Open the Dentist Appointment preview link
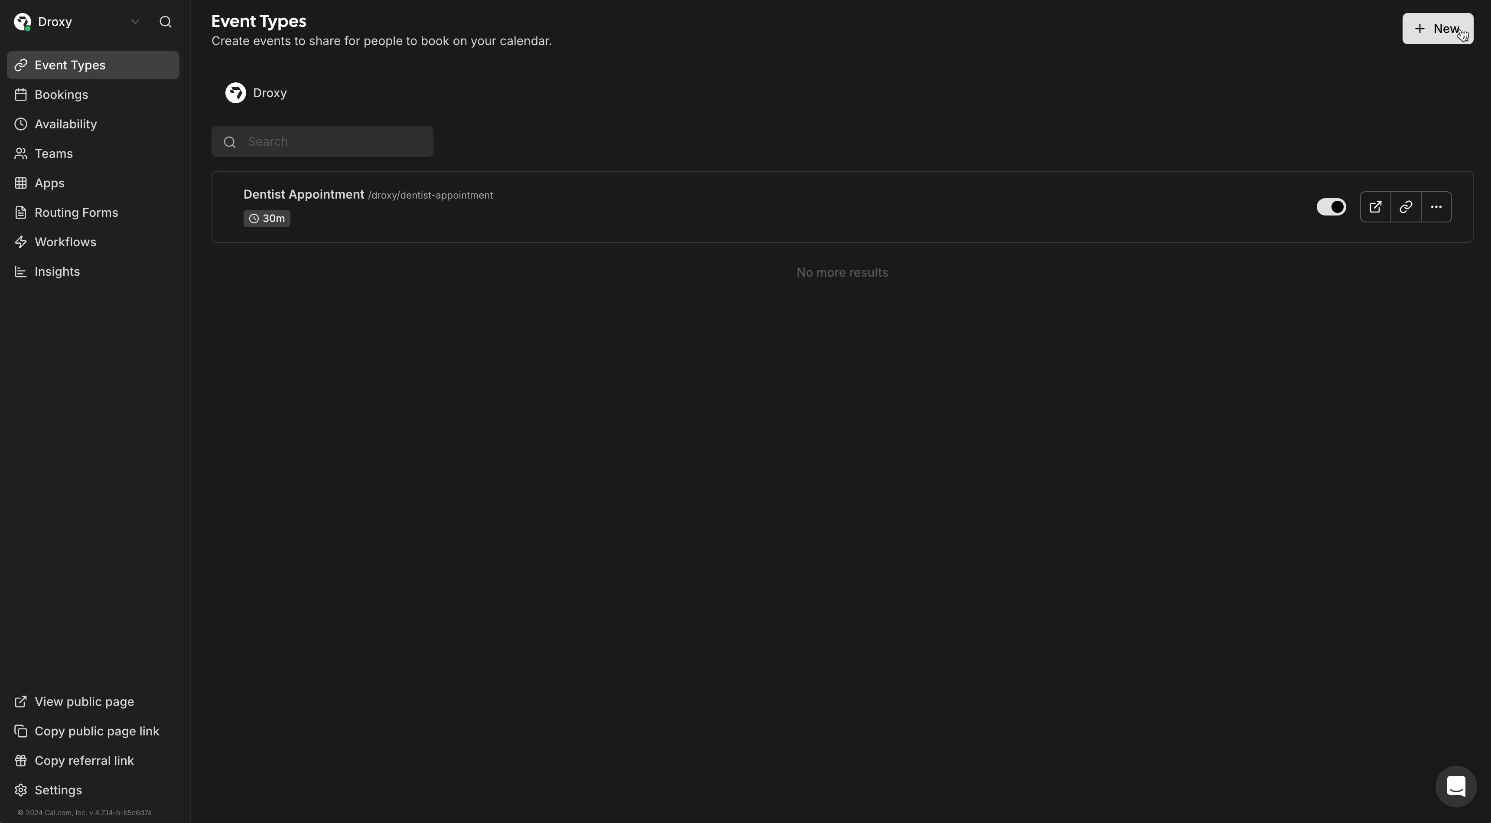The height and width of the screenshot is (823, 1491). [1376, 207]
